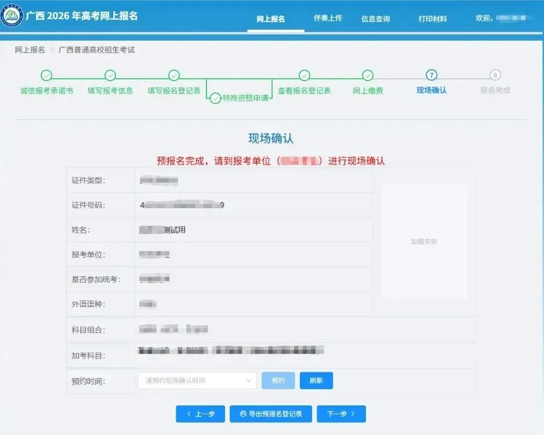Click the 预约 button
544x435 pixels.
(x=278, y=380)
